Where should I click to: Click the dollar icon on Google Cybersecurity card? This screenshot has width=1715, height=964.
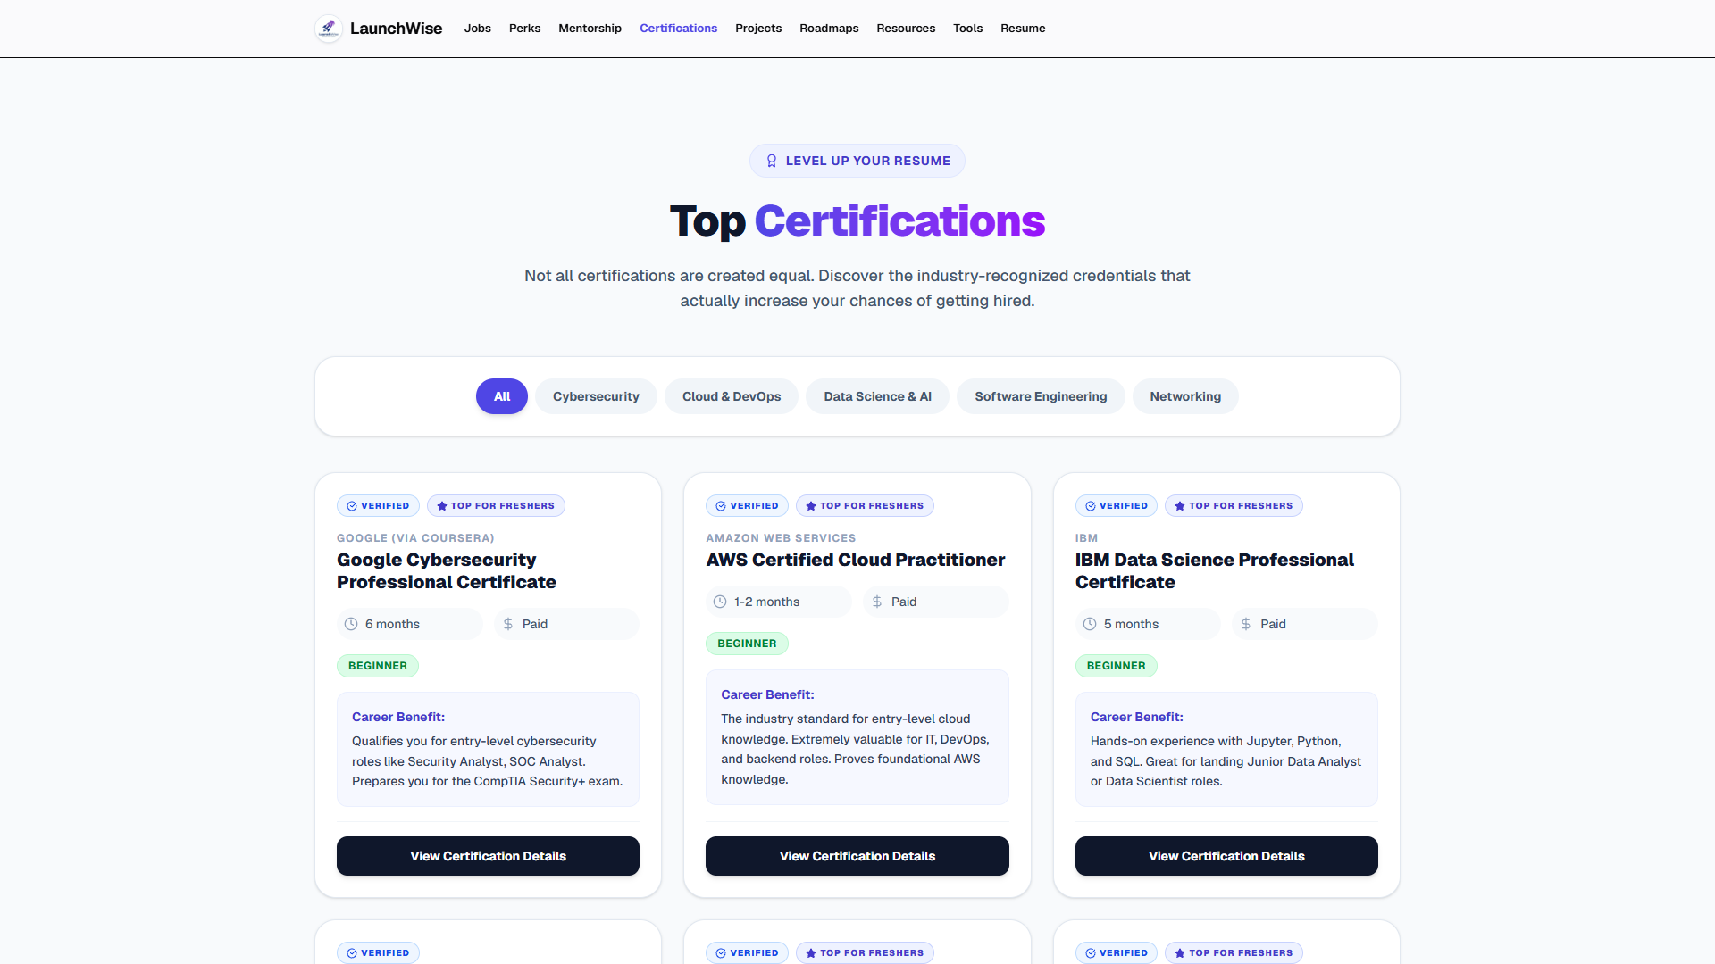click(x=508, y=624)
